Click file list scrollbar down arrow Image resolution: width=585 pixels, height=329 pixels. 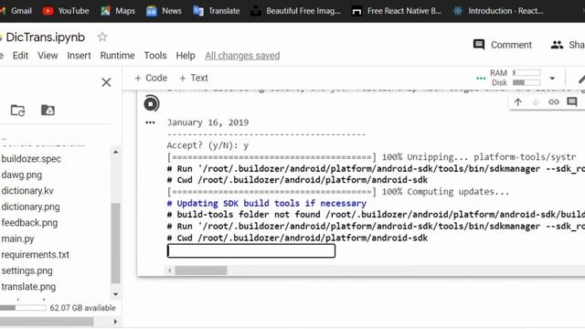point(116,294)
